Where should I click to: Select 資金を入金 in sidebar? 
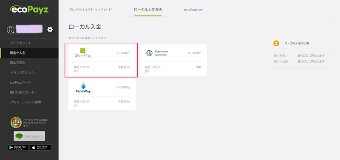pyautogui.click(x=29, y=53)
